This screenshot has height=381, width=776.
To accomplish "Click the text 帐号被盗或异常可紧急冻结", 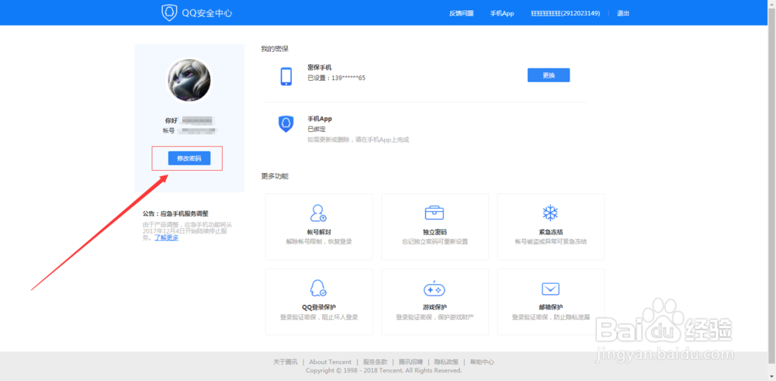I will coord(550,241).
